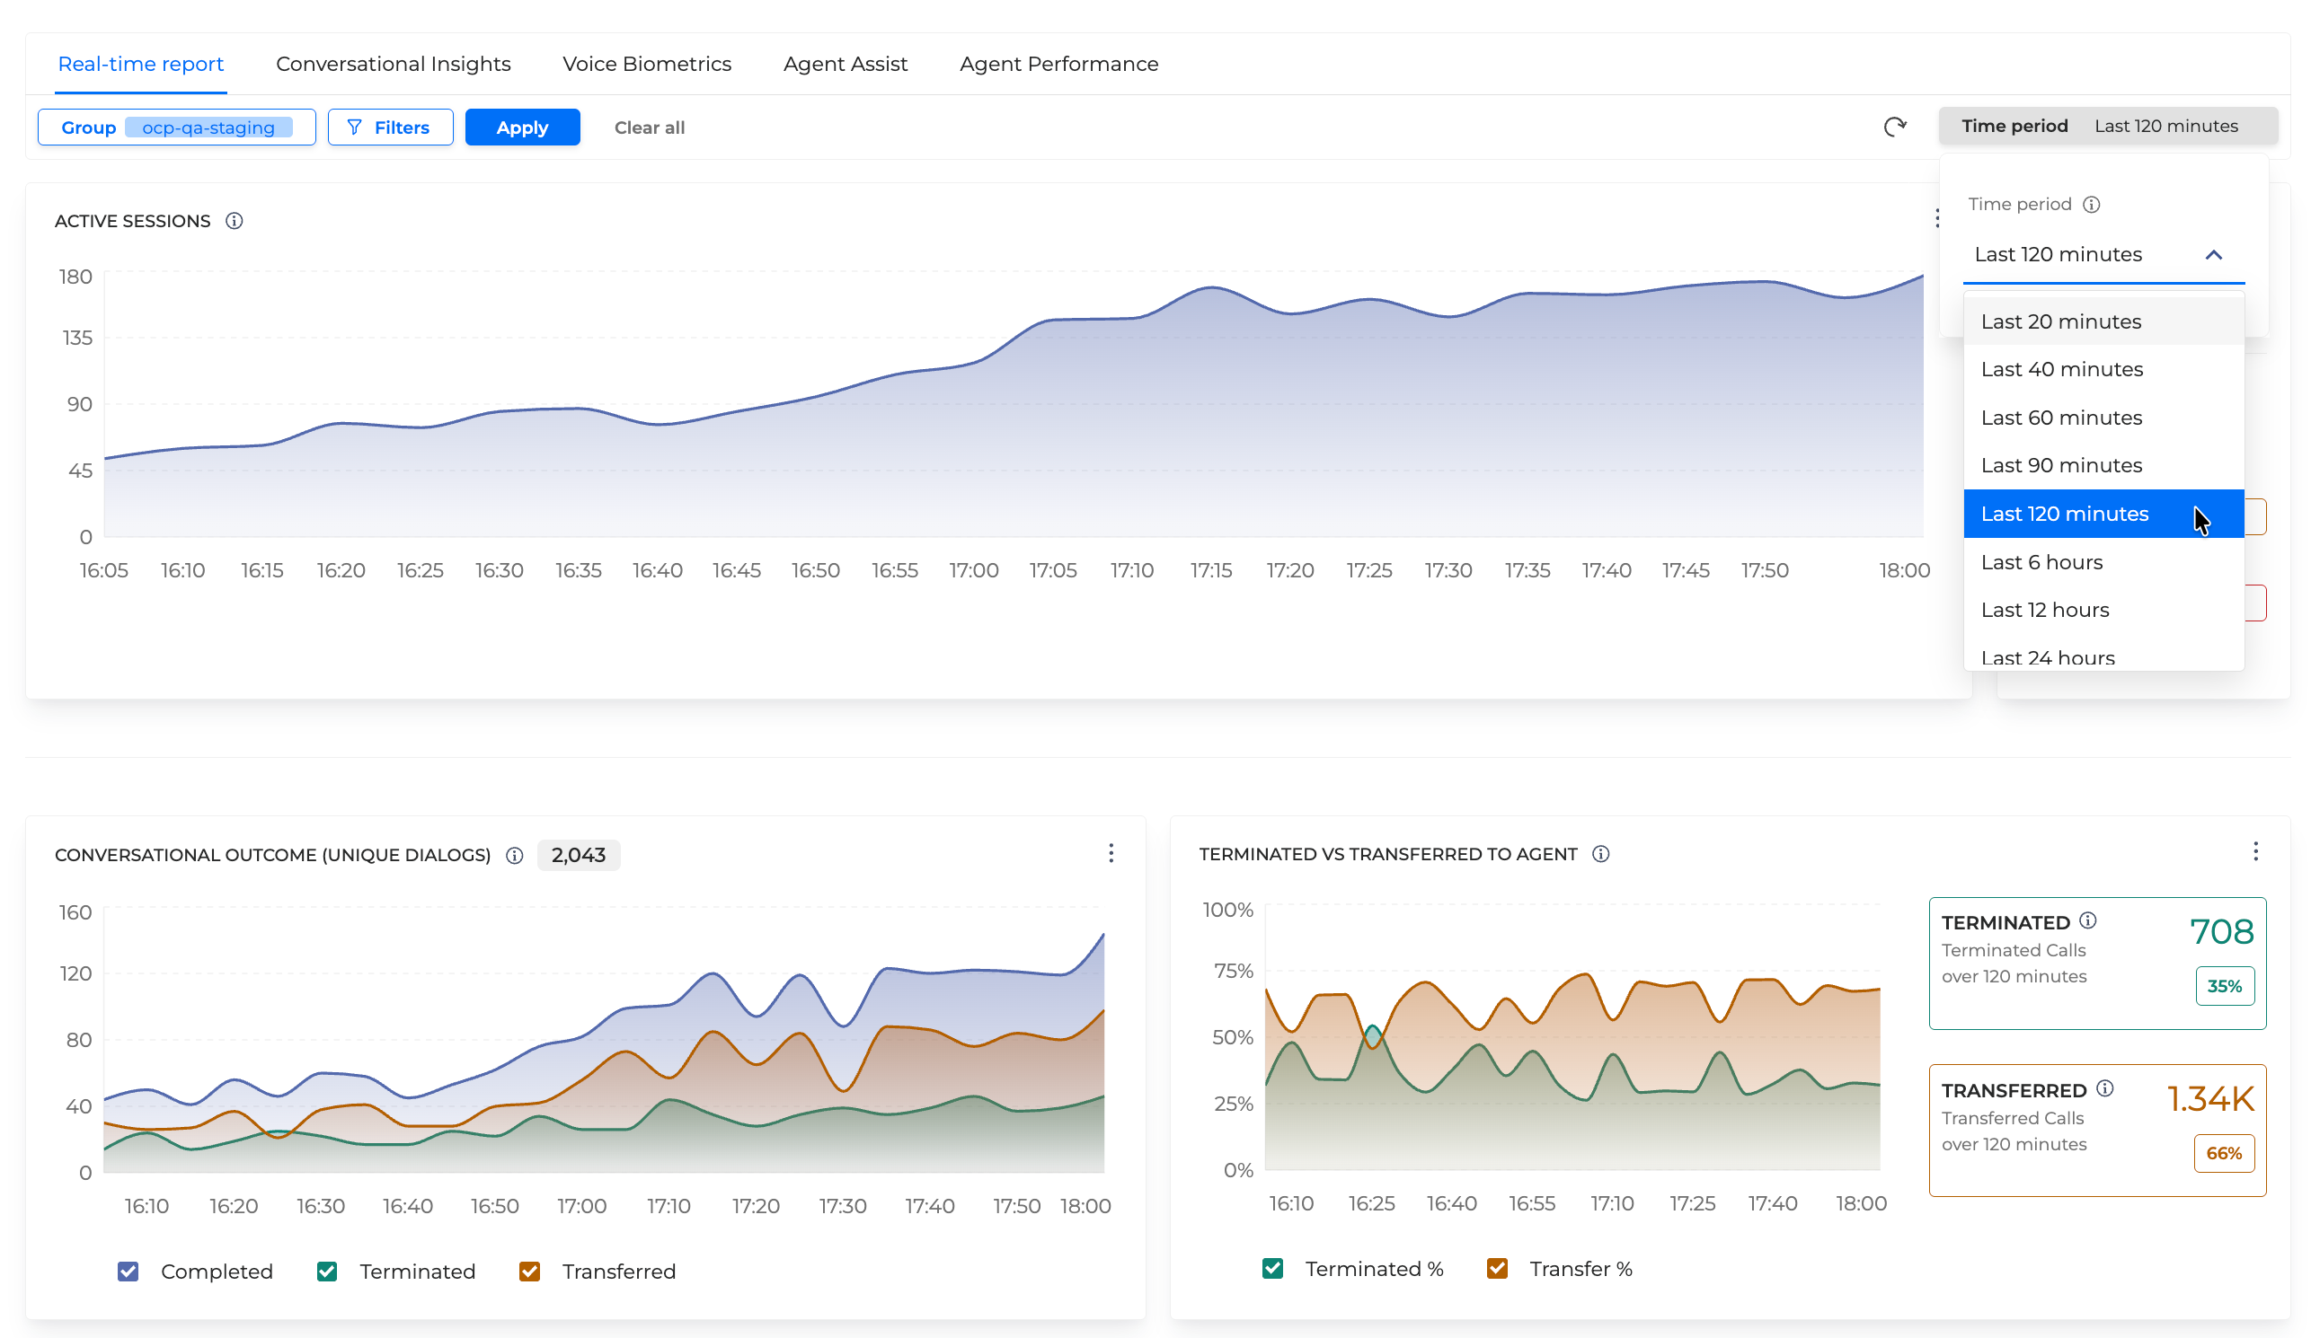The height and width of the screenshot is (1338, 2311).
Task: Uncheck the Completed series checkbox
Action: [128, 1272]
